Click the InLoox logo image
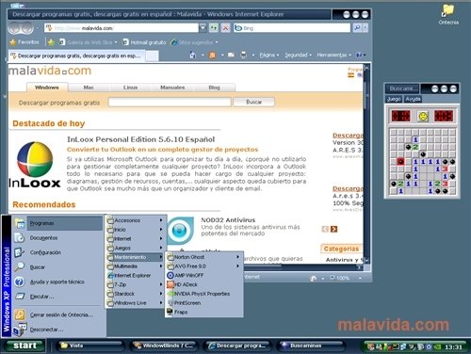The width and height of the screenshot is (471, 354). [35, 165]
